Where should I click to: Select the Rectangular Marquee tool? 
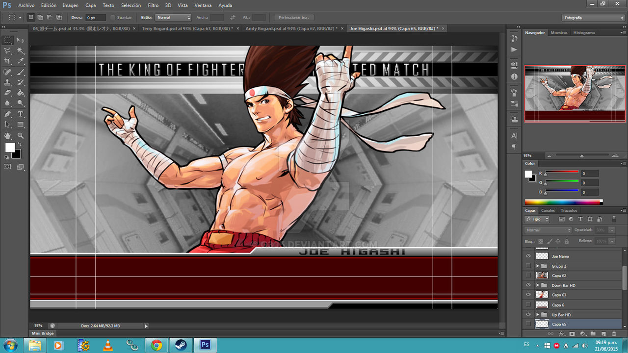pyautogui.click(x=7, y=40)
